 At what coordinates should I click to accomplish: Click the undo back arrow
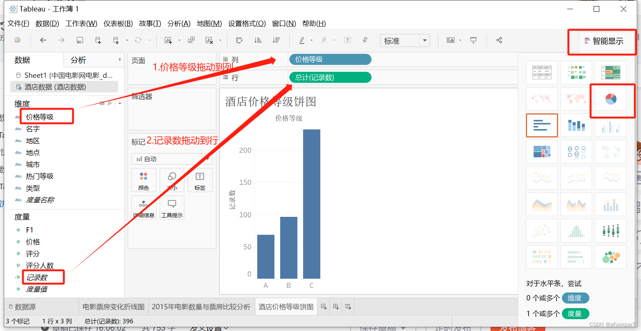point(43,40)
